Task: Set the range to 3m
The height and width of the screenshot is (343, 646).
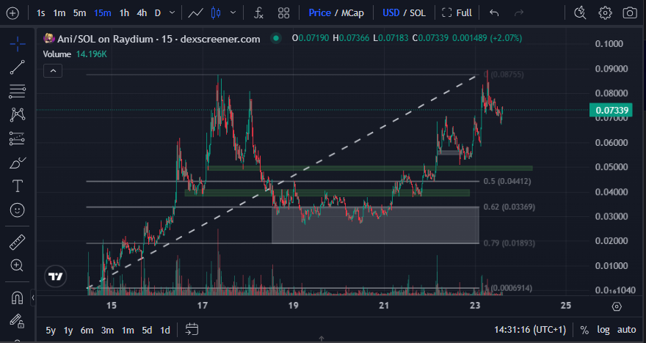Action: click(x=107, y=331)
